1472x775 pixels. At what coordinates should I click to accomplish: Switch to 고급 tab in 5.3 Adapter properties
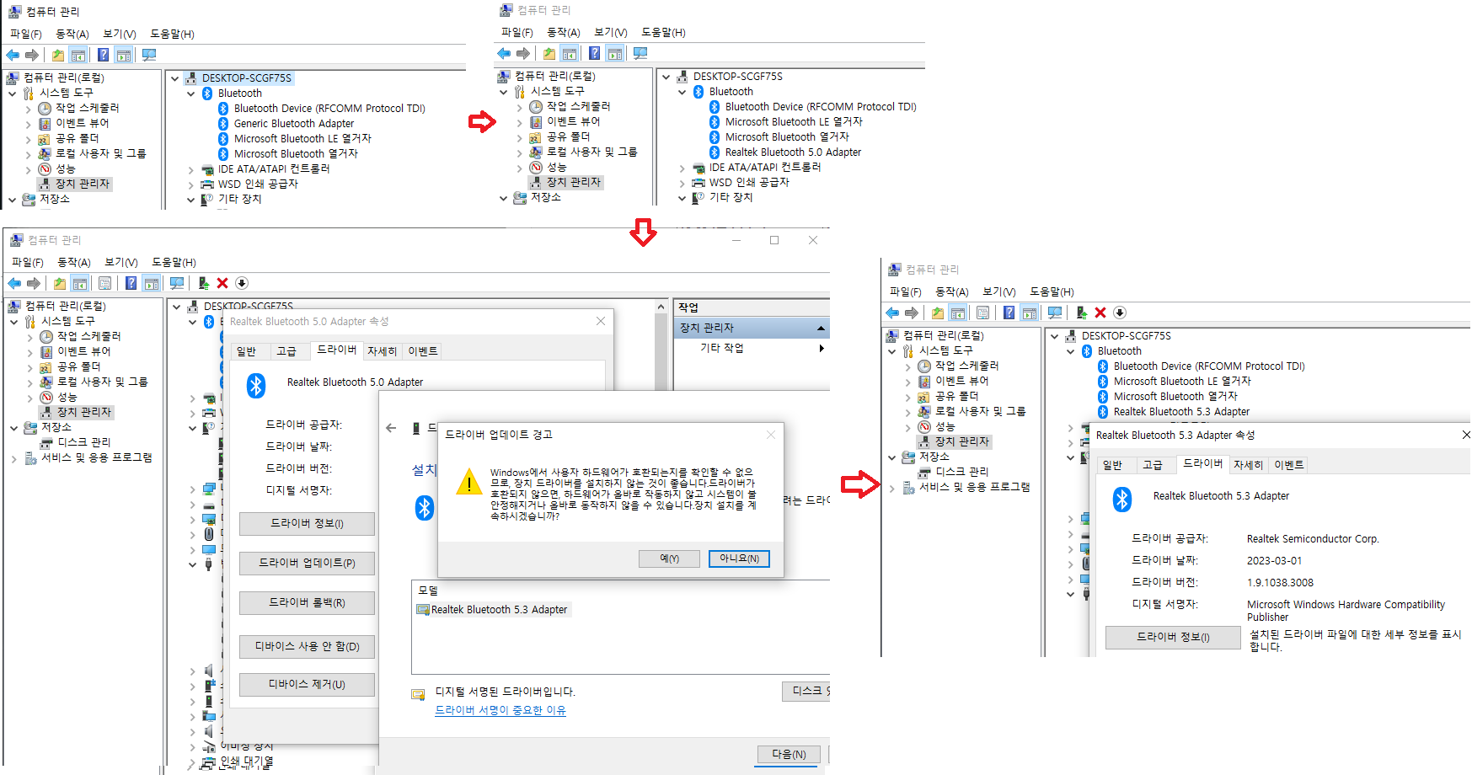pyautogui.click(x=1152, y=465)
